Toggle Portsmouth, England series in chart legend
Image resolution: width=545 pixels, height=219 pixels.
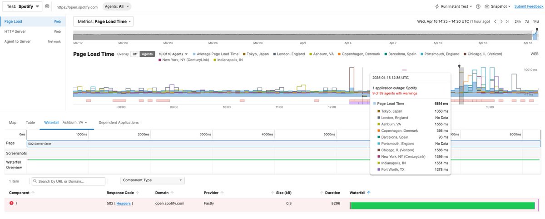(440, 54)
